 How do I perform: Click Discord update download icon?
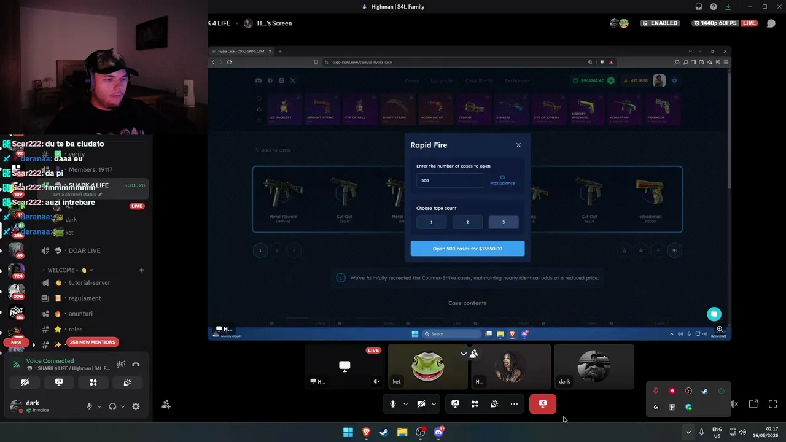(x=728, y=7)
